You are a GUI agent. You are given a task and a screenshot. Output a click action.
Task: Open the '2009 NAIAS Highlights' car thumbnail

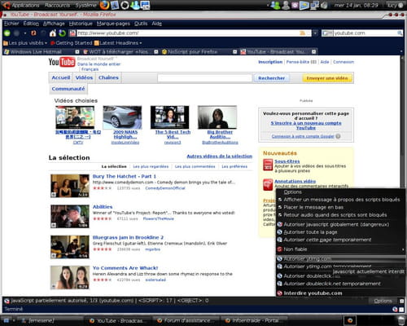122,117
